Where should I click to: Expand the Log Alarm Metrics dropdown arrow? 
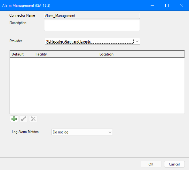[110, 132]
